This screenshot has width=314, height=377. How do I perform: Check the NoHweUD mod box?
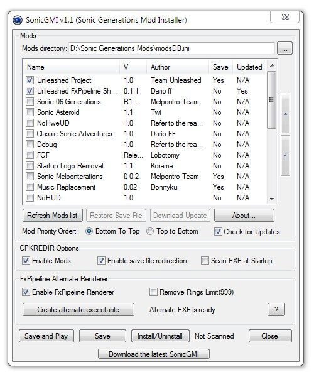(x=30, y=123)
